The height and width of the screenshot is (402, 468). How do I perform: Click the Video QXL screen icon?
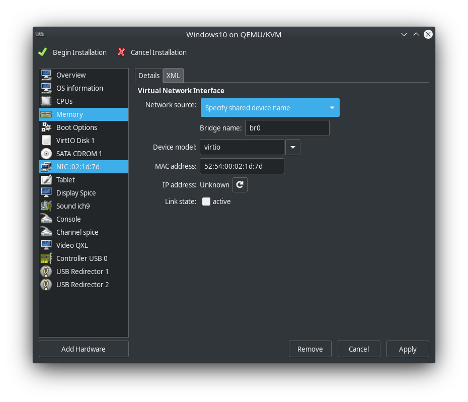coord(46,245)
